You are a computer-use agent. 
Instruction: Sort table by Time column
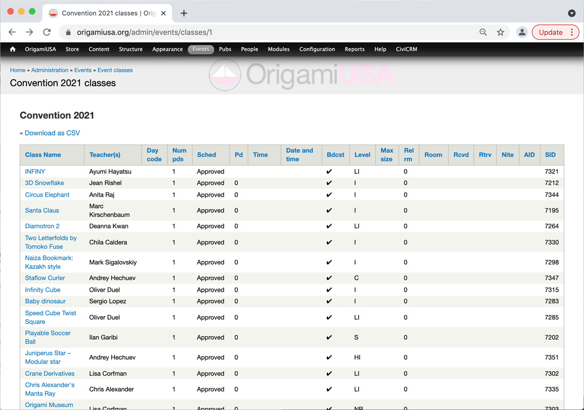[x=260, y=155]
